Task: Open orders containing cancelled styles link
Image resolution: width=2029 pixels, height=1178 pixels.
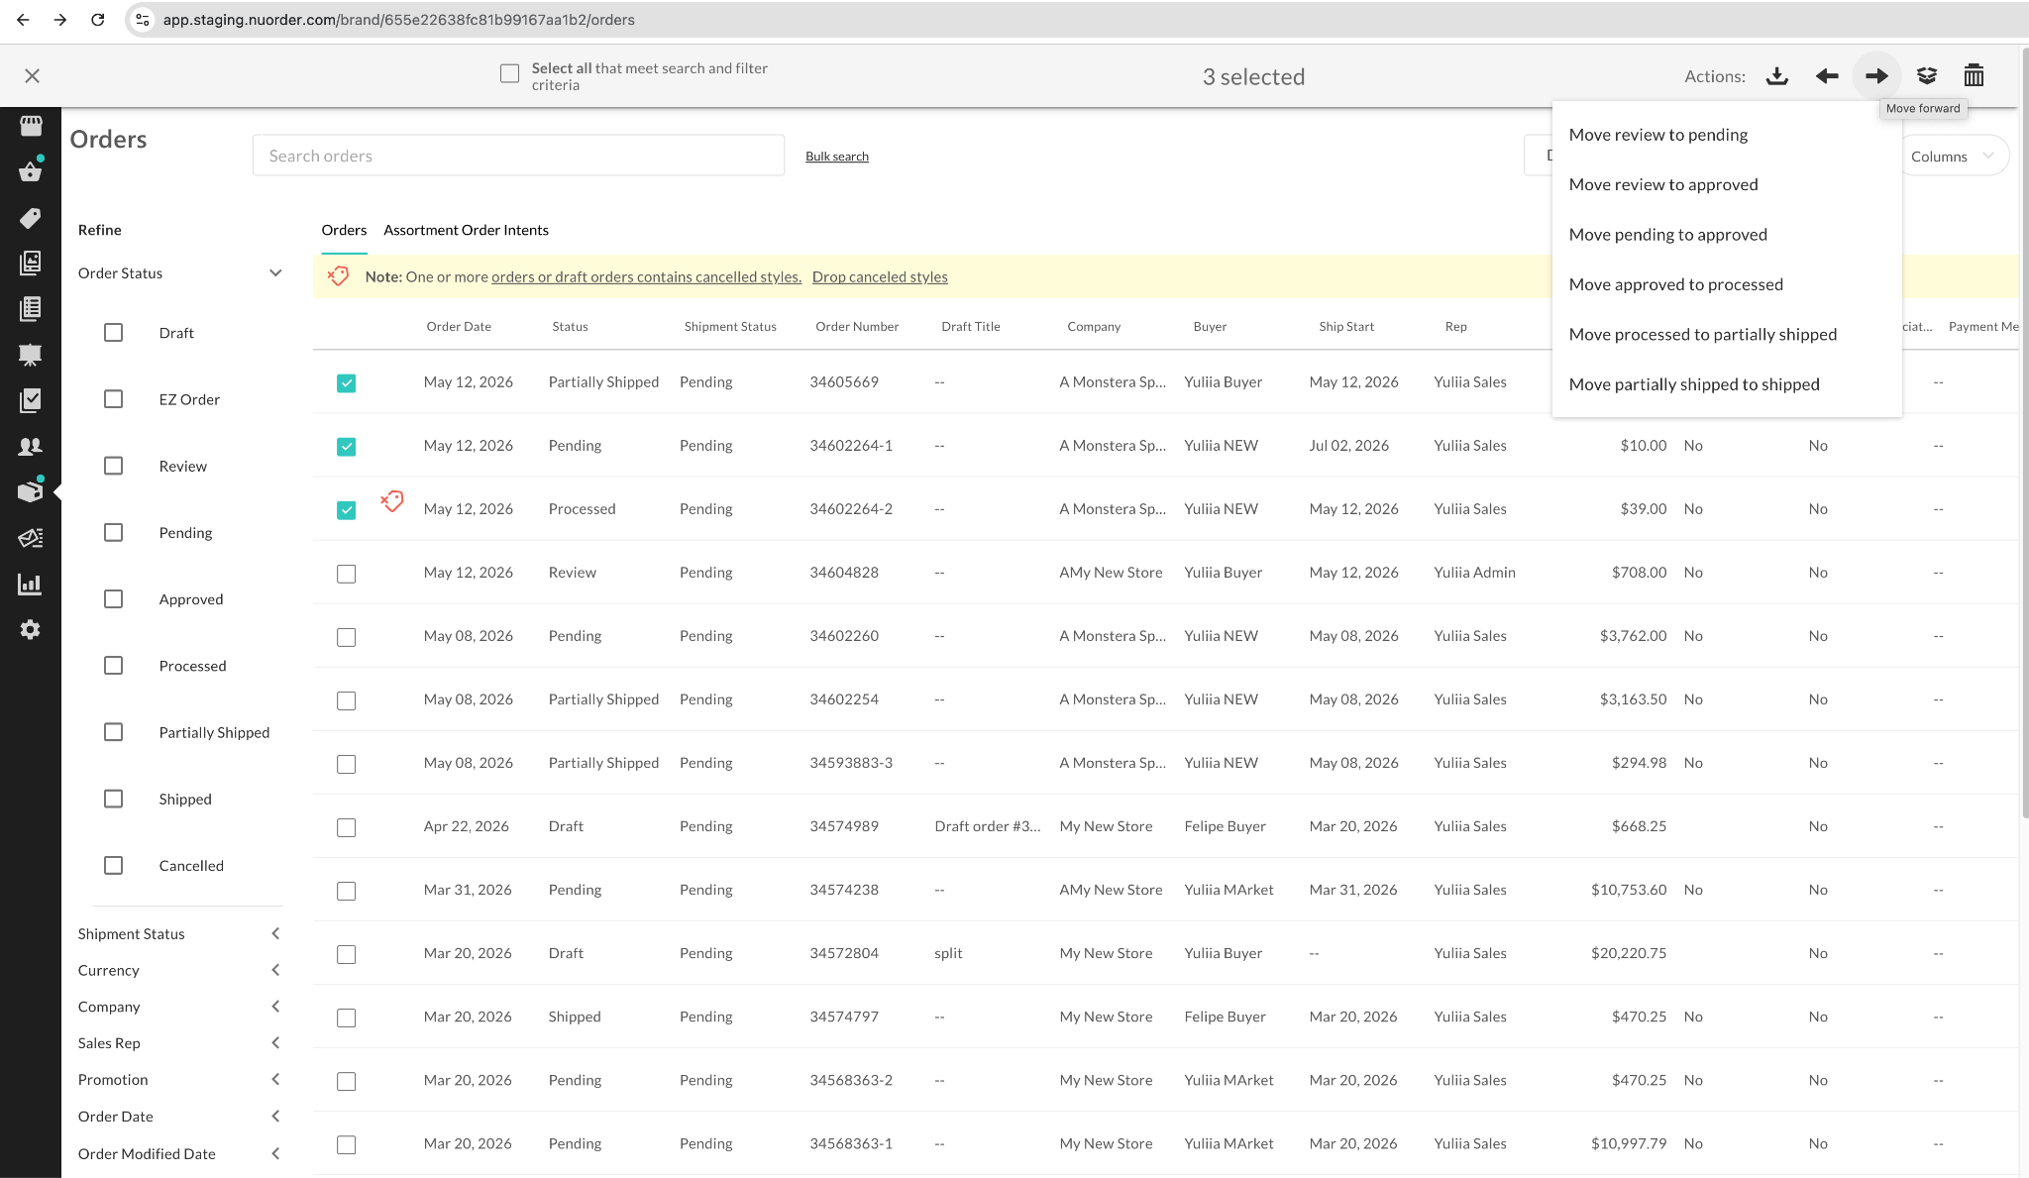Action: pos(646,276)
